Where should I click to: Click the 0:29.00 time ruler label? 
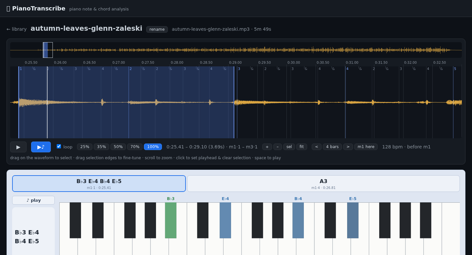[235, 62]
